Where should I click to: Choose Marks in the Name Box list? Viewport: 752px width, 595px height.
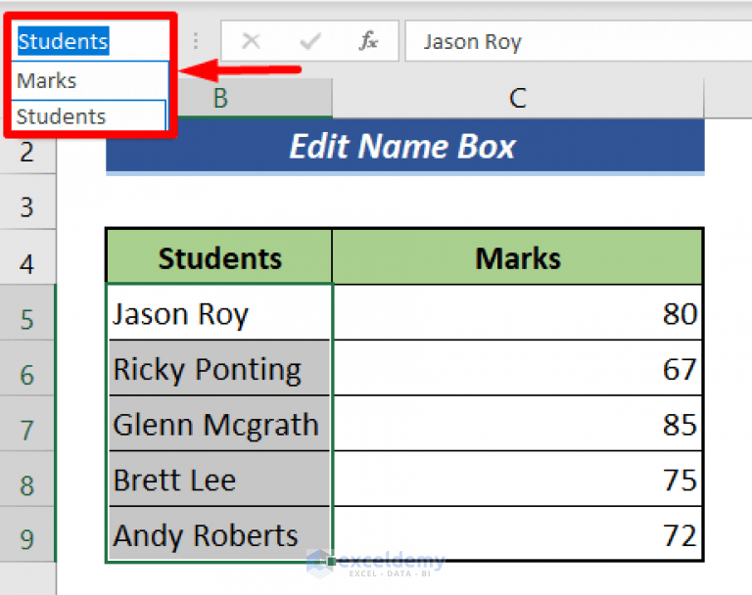click(x=89, y=80)
